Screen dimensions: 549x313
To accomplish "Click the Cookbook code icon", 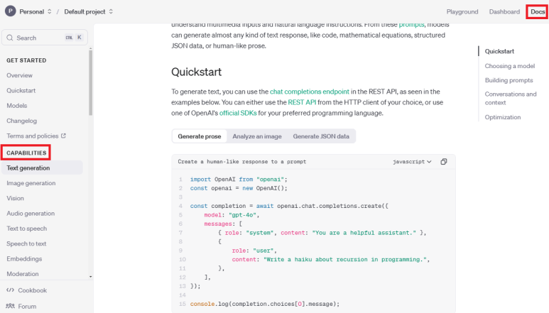I will tap(10, 290).
